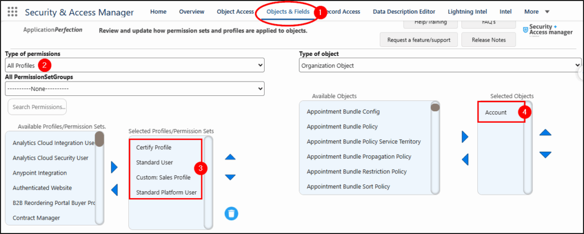584x234 pixels.
Task: Move selected profile down with arrow
Action: pyautogui.click(x=230, y=177)
